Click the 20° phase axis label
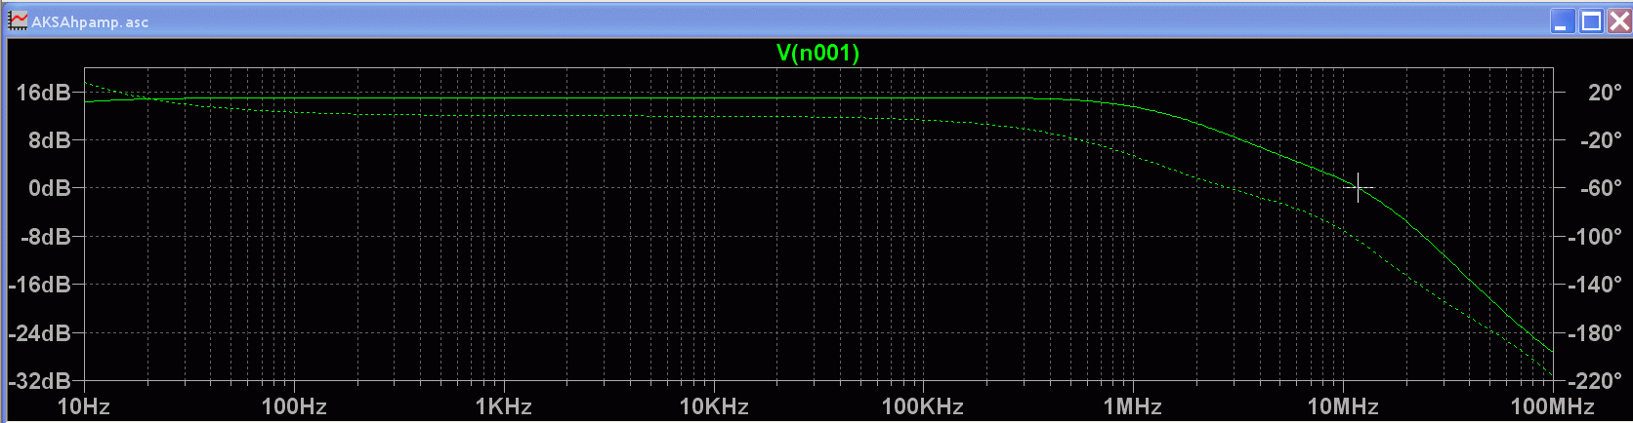 click(1605, 93)
